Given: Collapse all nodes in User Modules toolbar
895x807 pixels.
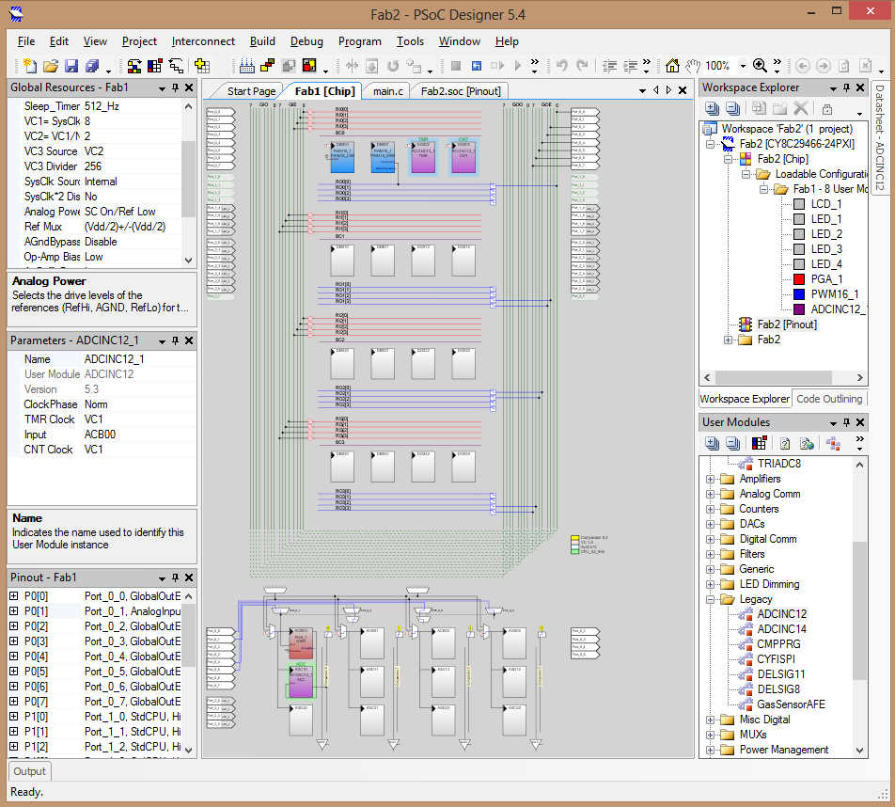Looking at the screenshot, I should click(x=732, y=444).
